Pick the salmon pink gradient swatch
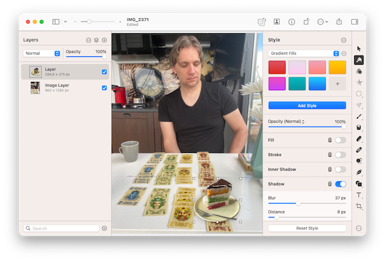385x261 pixels. [317, 67]
